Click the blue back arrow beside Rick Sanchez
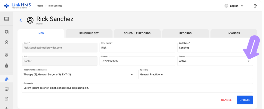 tap(21, 20)
